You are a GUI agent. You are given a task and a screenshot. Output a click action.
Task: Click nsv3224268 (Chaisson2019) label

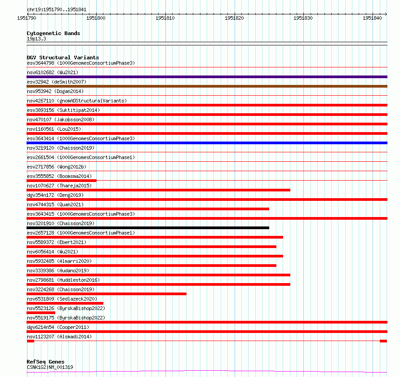point(61,289)
